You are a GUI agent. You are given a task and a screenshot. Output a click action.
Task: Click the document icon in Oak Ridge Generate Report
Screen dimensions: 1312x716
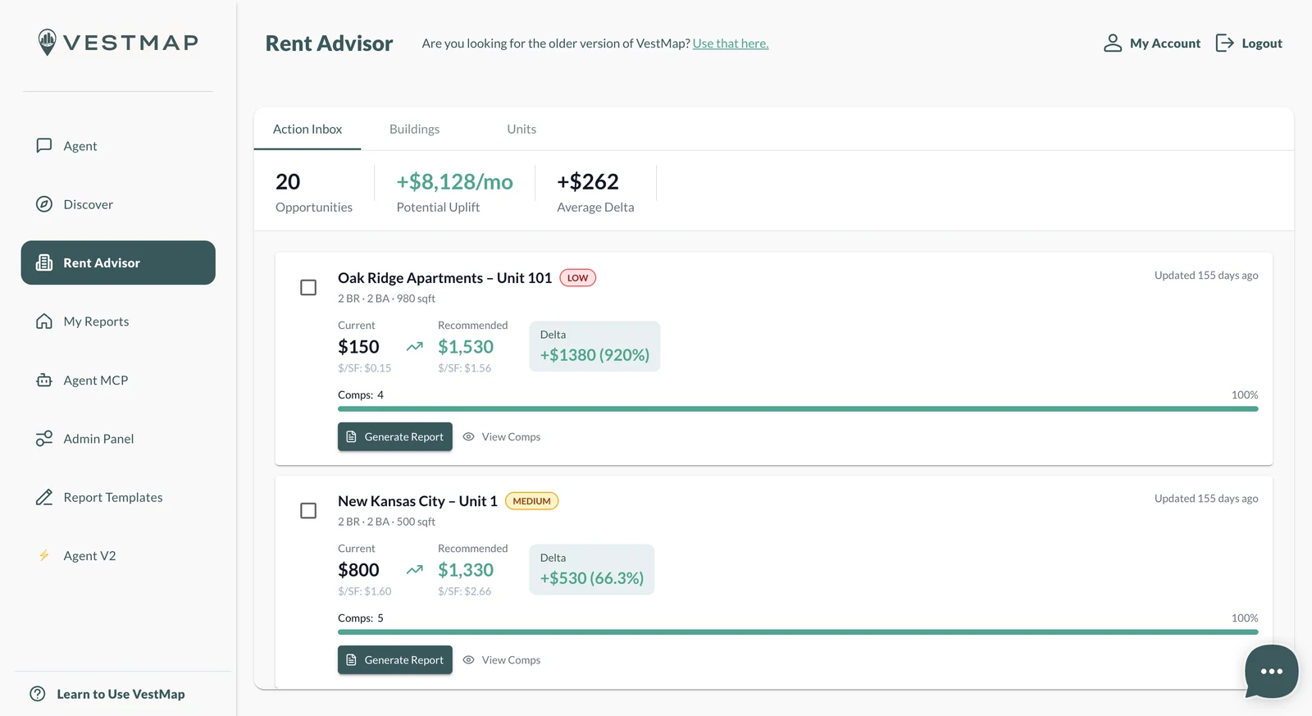352,436
